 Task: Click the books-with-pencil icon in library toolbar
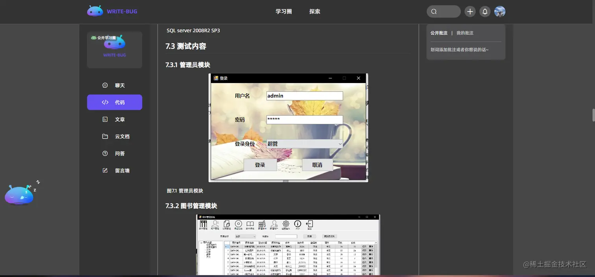pos(262,224)
